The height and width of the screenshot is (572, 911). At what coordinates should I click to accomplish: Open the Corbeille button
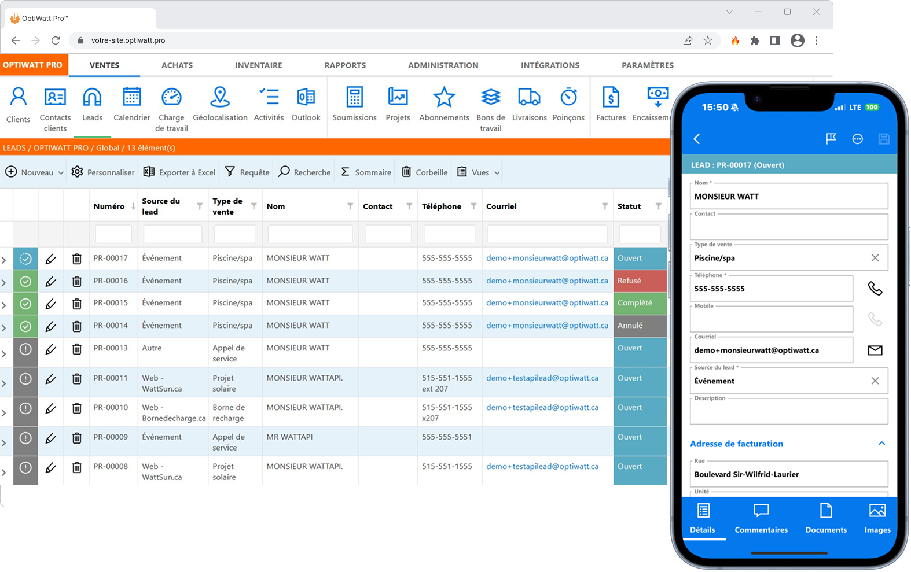pyautogui.click(x=425, y=172)
